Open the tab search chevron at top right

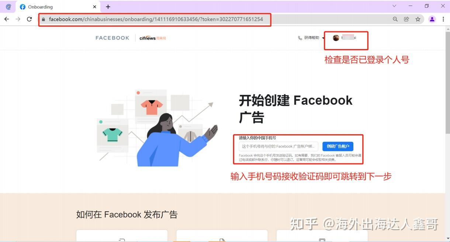click(394, 6)
